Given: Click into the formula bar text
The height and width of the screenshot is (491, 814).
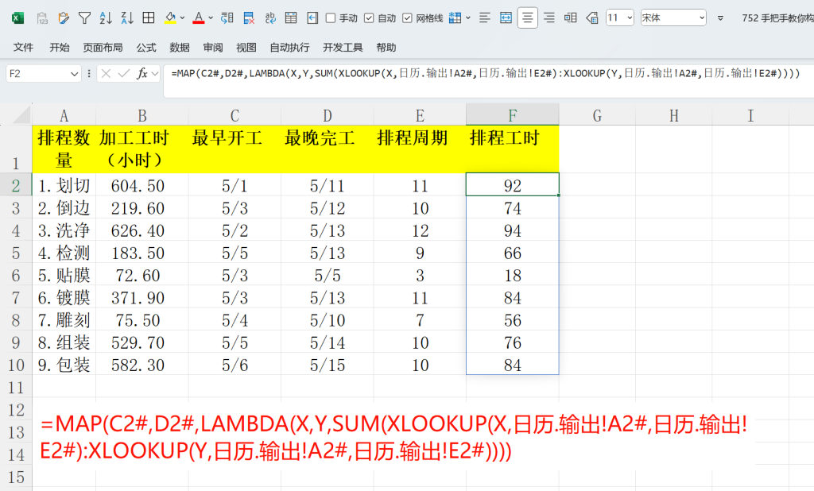Looking at the screenshot, I should pos(486,74).
